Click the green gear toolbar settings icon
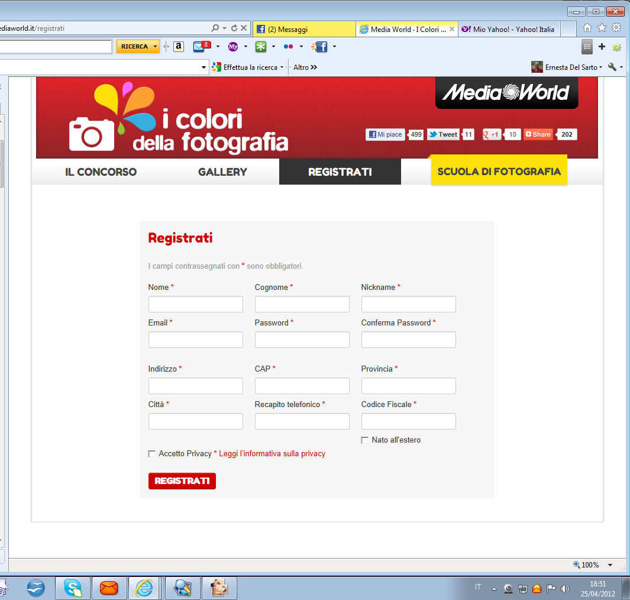Image resolution: width=630 pixels, height=600 pixels. pyautogui.click(x=616, y=47)
